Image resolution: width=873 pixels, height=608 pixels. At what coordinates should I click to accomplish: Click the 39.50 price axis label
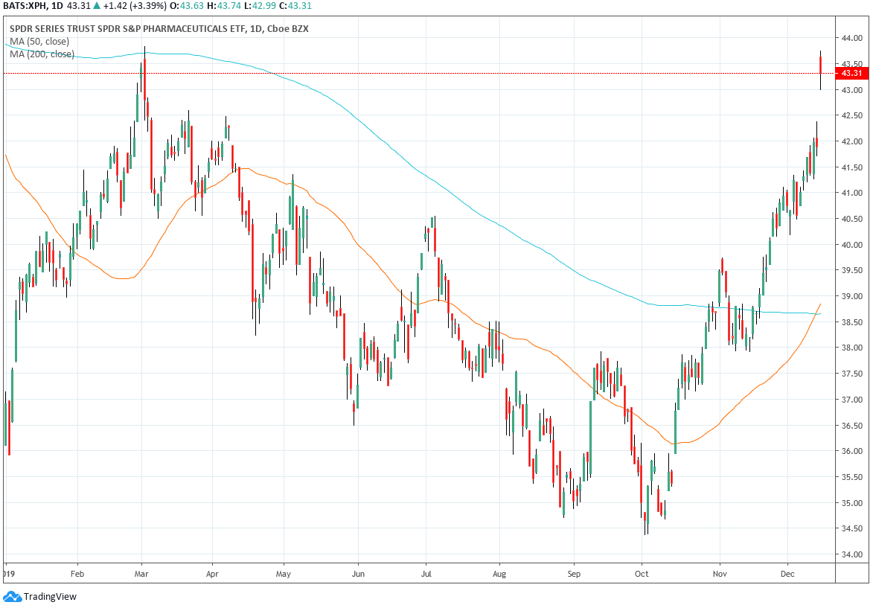852,271
